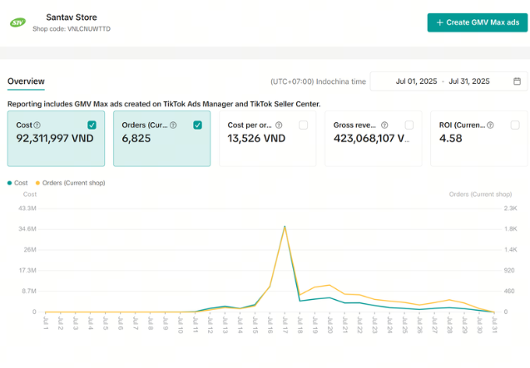
Task: Uncheck the Cost metric checkbox
Action: click(x=92, y=125)
